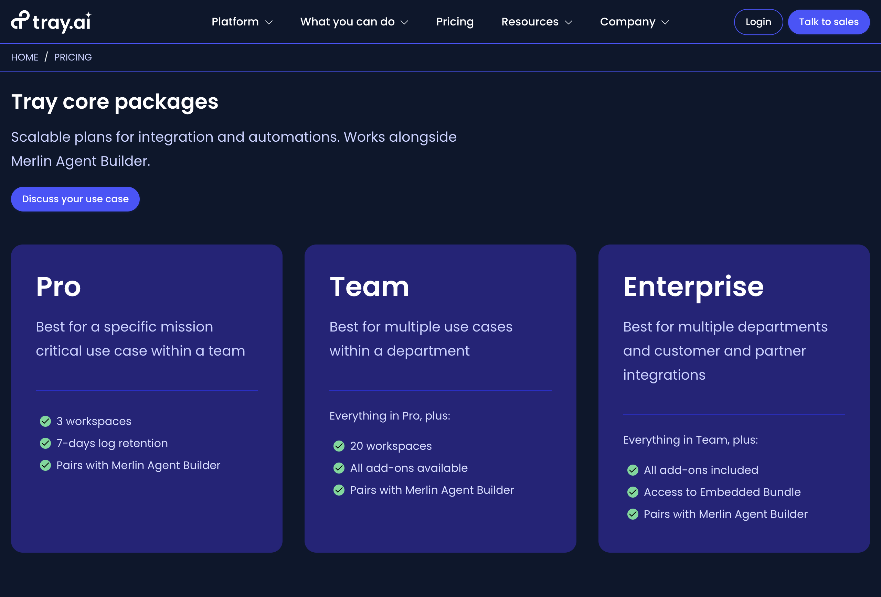Click green checkmark beside 3 workspaces
This screenshot has height=597, width=881.
click(45, 421)
